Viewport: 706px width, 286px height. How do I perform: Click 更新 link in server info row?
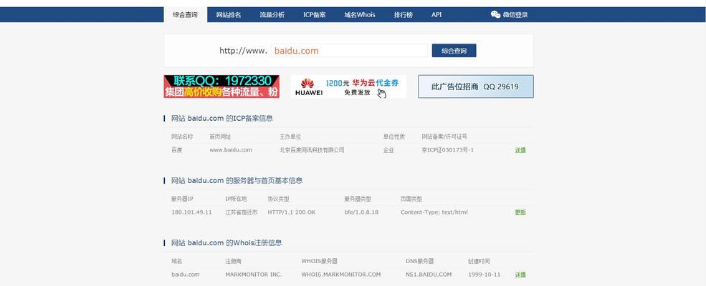point(520,212)
